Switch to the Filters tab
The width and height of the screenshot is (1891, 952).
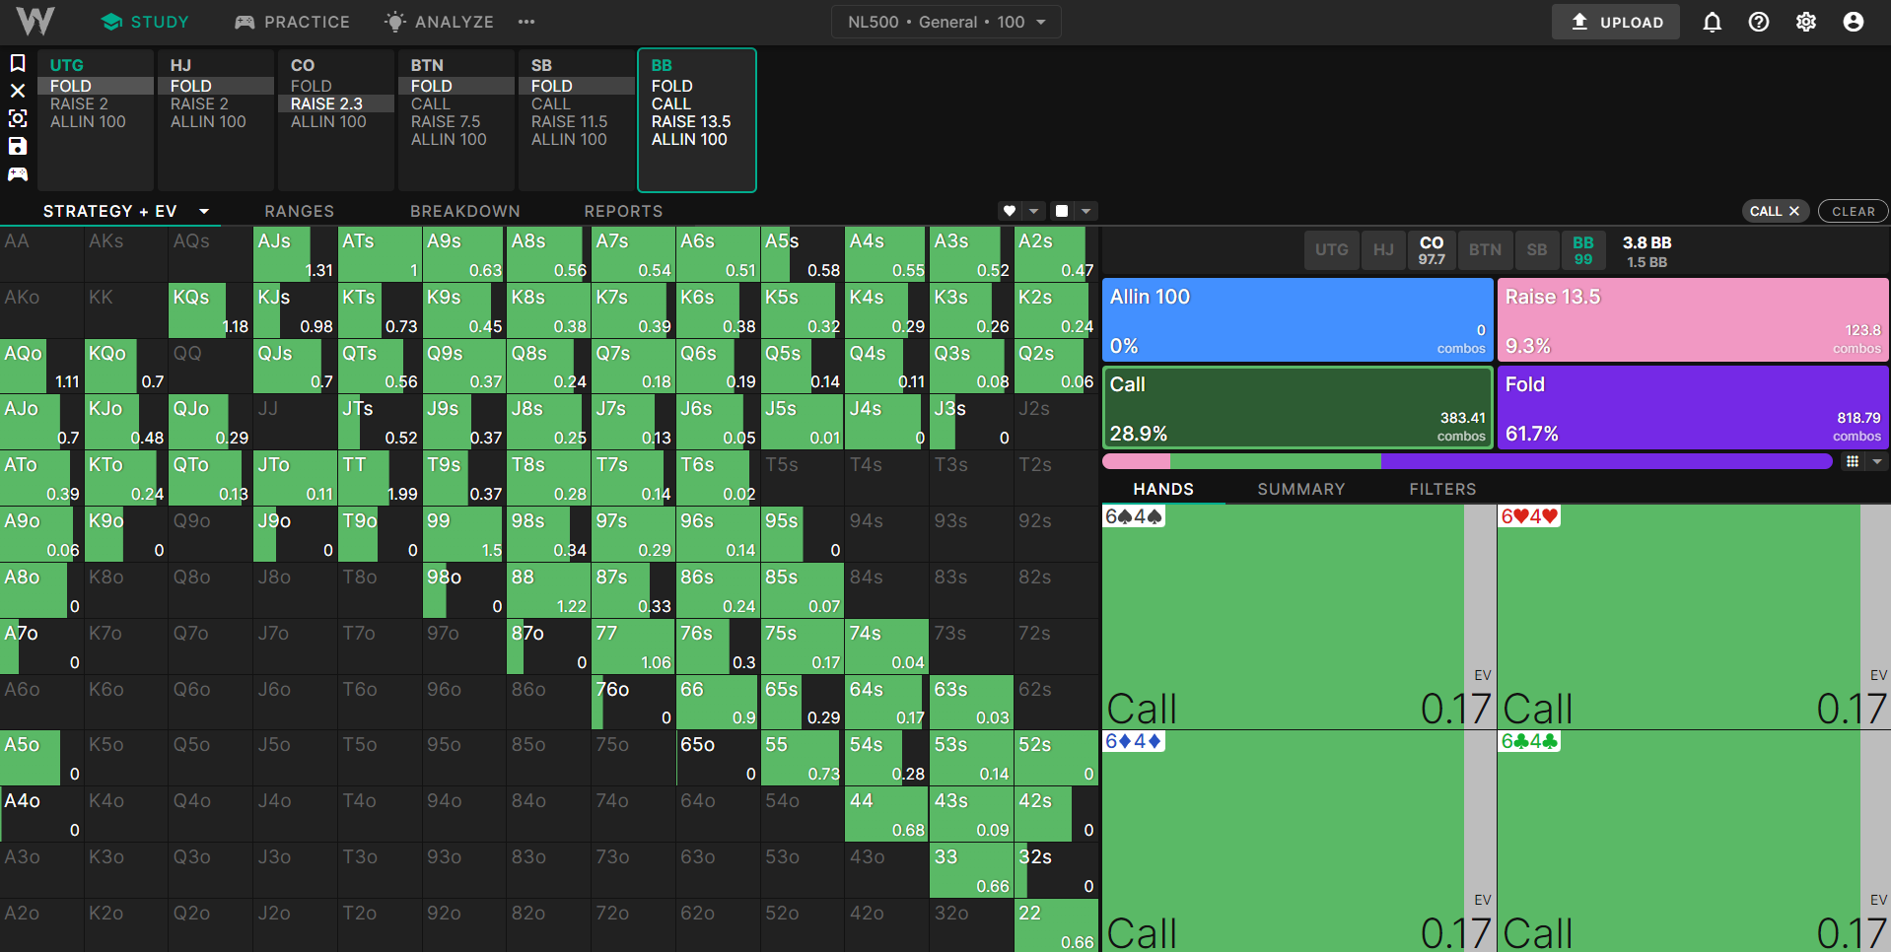point(1442,489)
